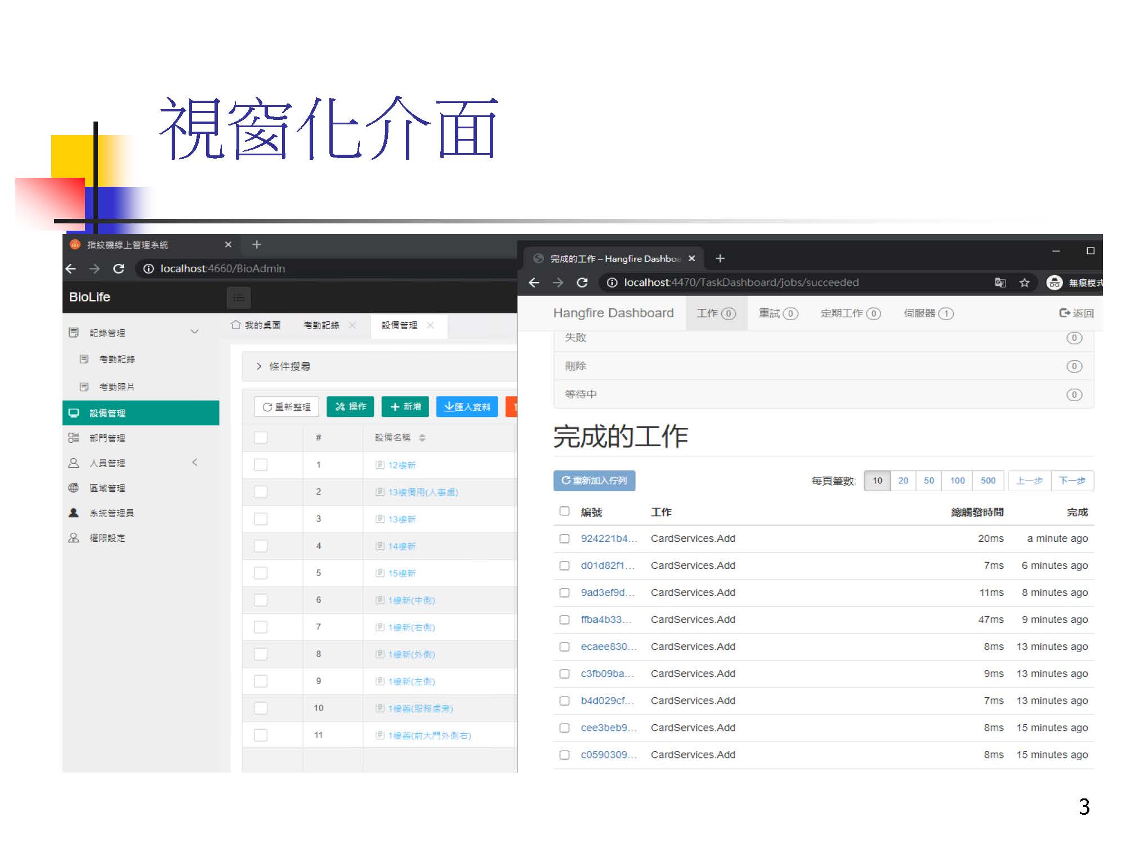Viewport: 1126px width, 844px height.
Task: Check the 12樓新 device row checkbox
Action: point(260,465)
